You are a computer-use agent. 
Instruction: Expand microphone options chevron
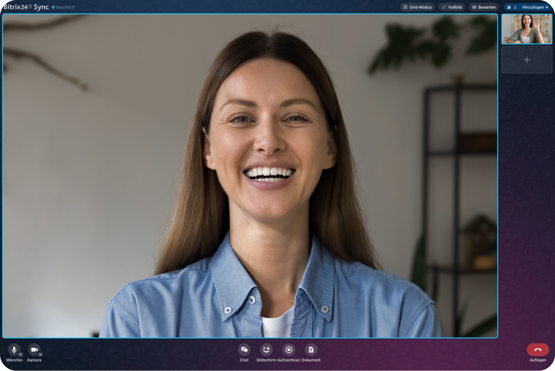point(21,354)
